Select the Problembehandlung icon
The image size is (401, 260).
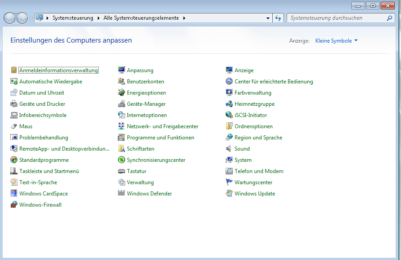(x=14, y=138)
